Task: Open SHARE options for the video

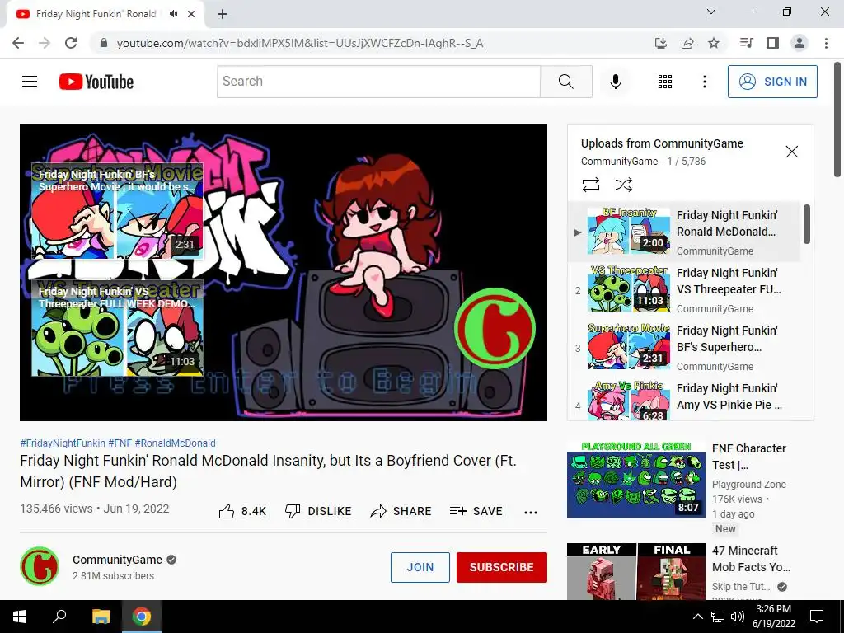Action: tap(401, 511)
